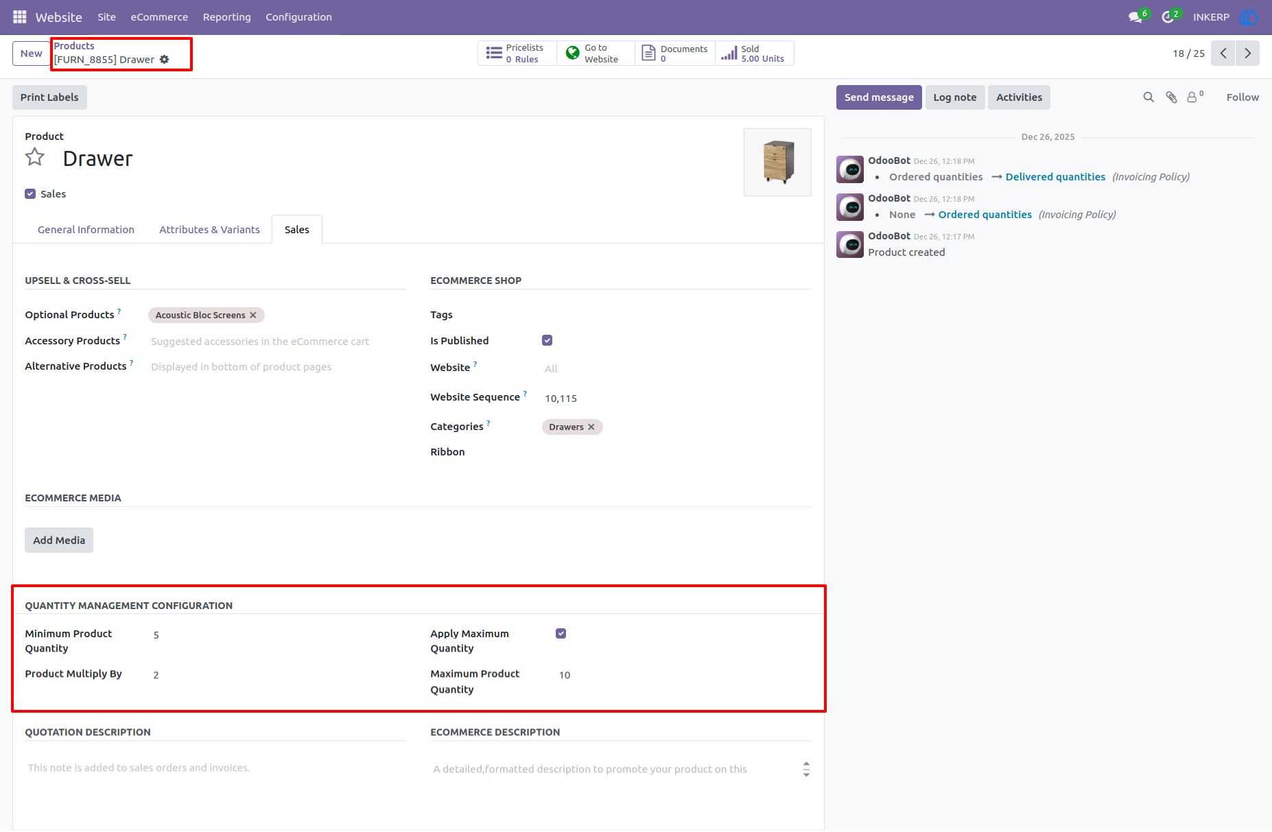Click the Minimum Product Quantity field

(278, 635)
